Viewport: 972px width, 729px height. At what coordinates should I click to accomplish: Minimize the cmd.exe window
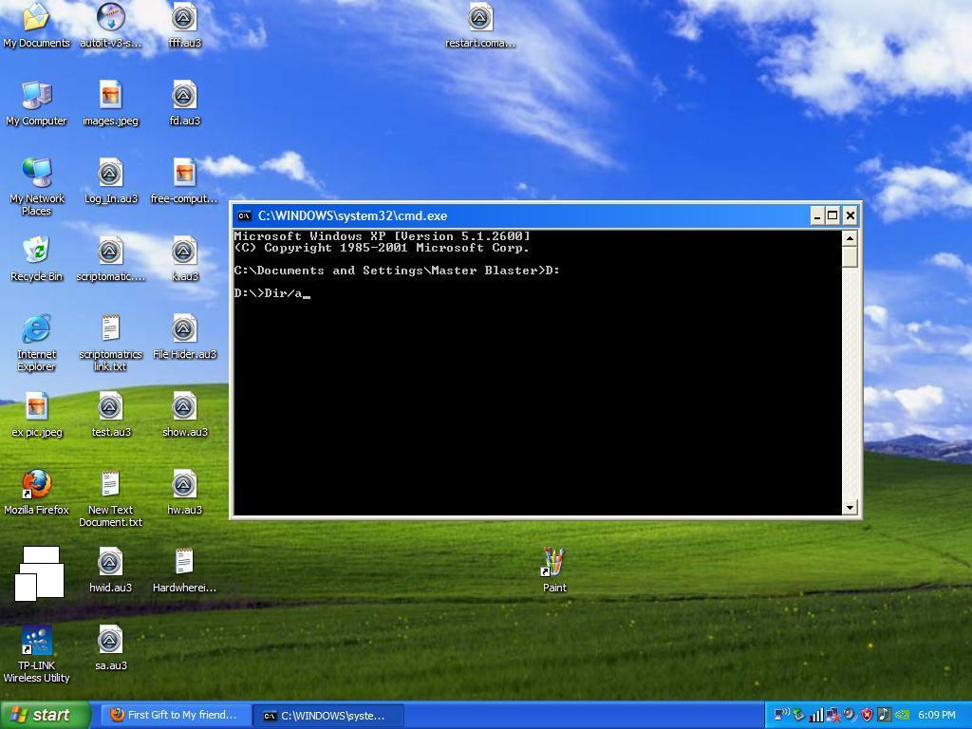click(817, 215)
